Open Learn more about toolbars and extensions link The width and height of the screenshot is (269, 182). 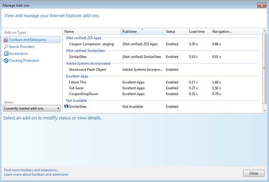[36, 174]
